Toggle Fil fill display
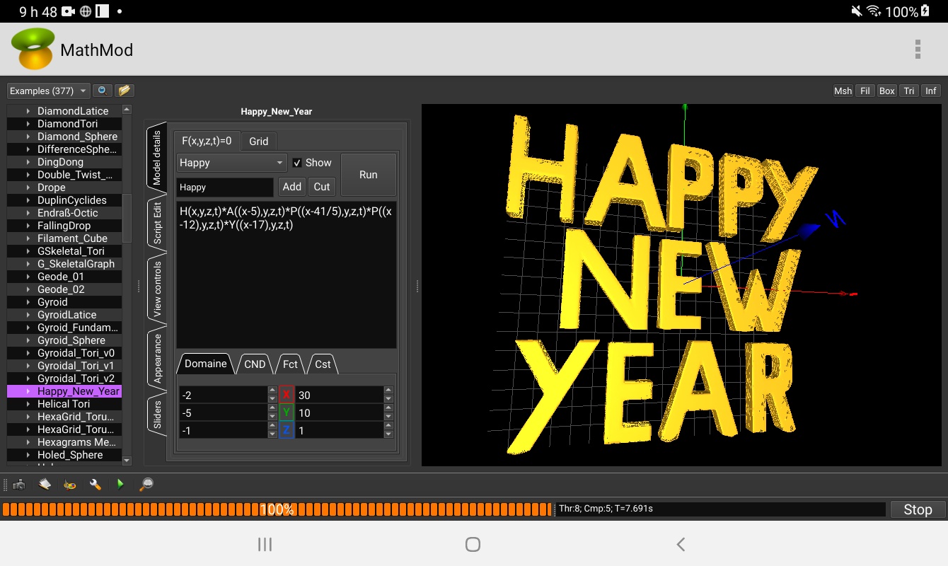Image resolution: width=948 pixels, height=566 pixels. point(865,91)
